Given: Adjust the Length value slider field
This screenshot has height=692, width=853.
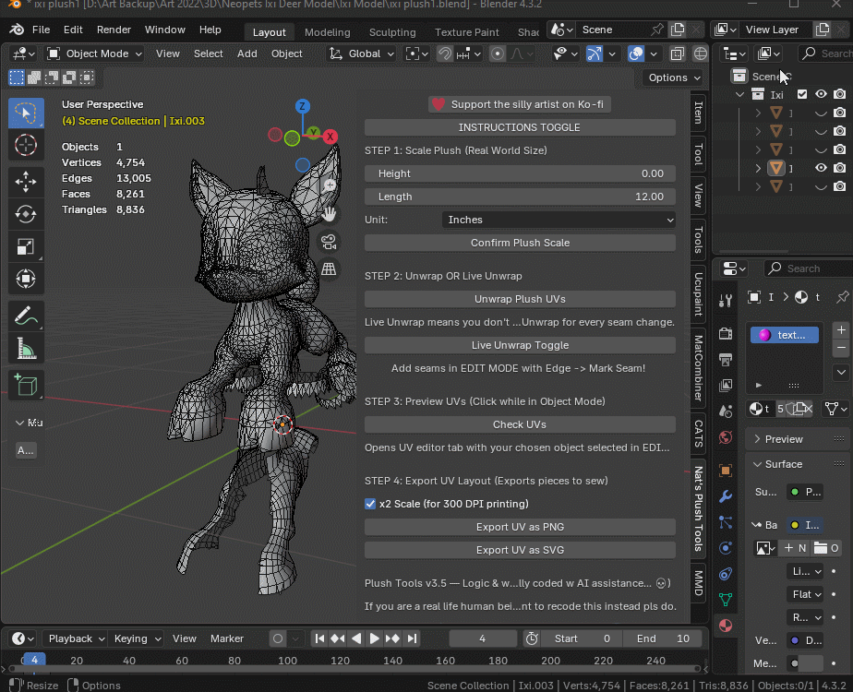Looking at the screenshot, I should [520, 197].
